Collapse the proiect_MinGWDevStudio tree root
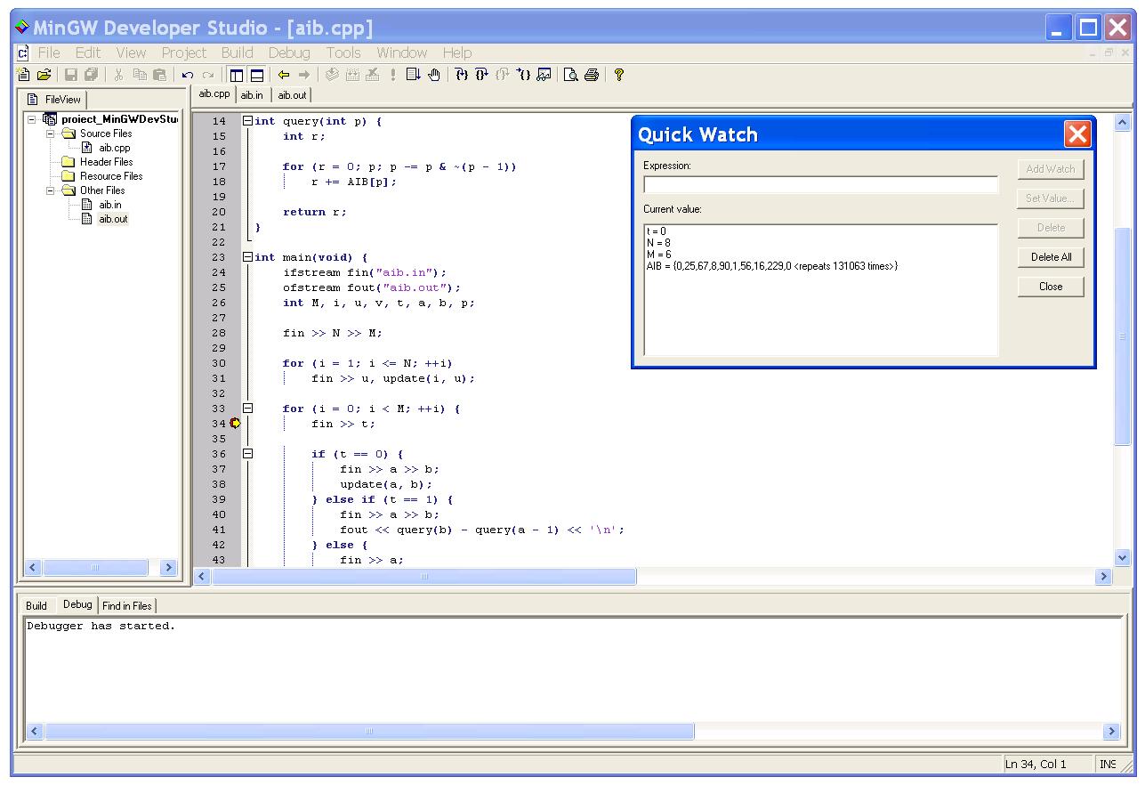Screen dimensions: 1145x785 [32, 119]
